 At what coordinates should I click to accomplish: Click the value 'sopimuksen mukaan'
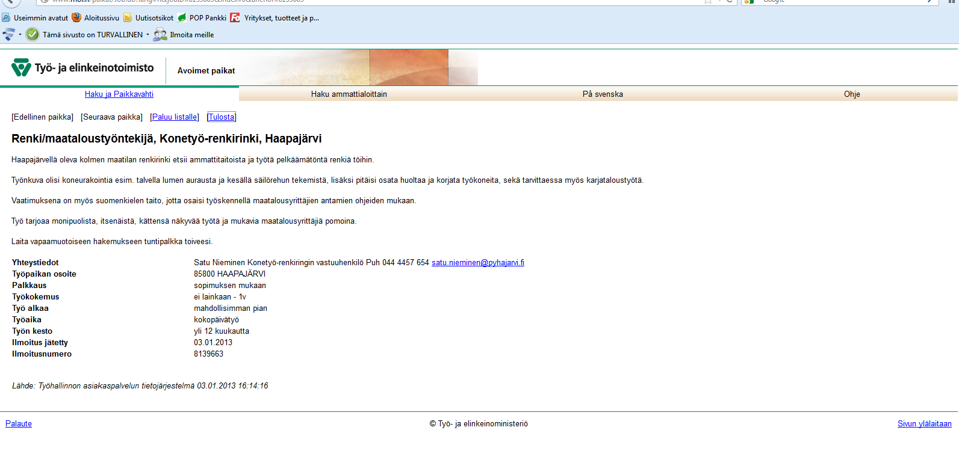coord(230,286)
